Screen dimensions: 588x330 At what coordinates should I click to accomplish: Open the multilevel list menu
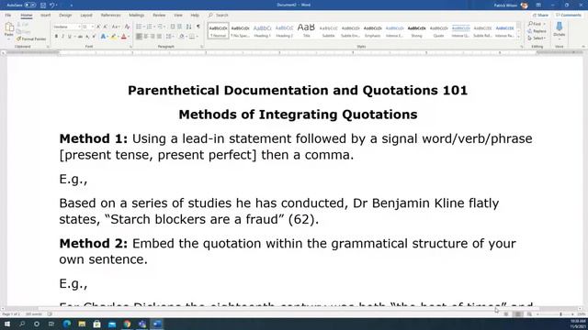pyautogui.click(x=161, y=27)
